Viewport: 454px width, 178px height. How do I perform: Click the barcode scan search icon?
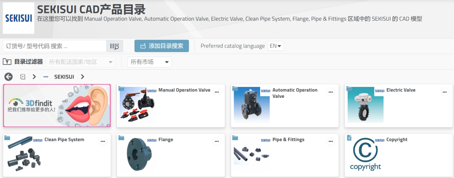[x=115, y=46]
